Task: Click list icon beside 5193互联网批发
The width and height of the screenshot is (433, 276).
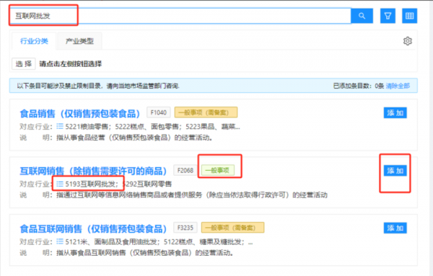Action: [60, 184]
